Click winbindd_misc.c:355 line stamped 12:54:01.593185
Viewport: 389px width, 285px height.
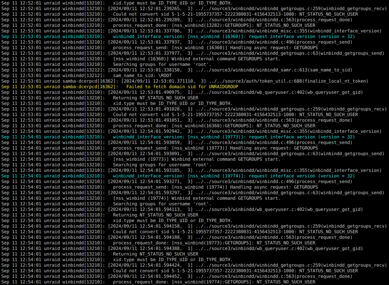point(191,170)
